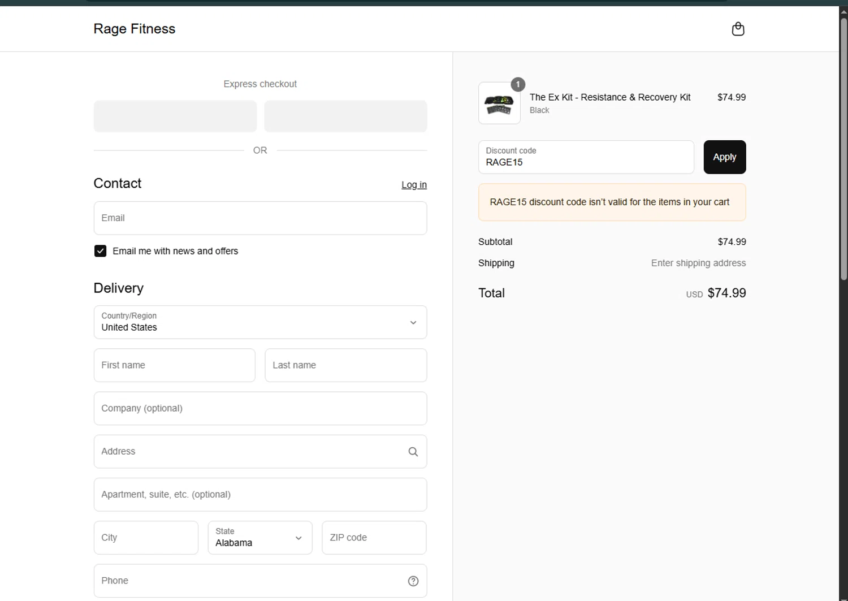The image size is (848, 601).
Task: Click the Subtotal label
Action: (495, 242)
